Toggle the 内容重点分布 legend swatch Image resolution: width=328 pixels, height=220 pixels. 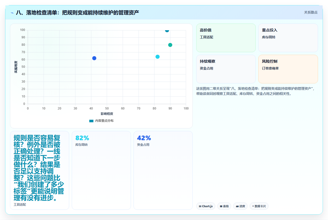[x=91, y=121]
